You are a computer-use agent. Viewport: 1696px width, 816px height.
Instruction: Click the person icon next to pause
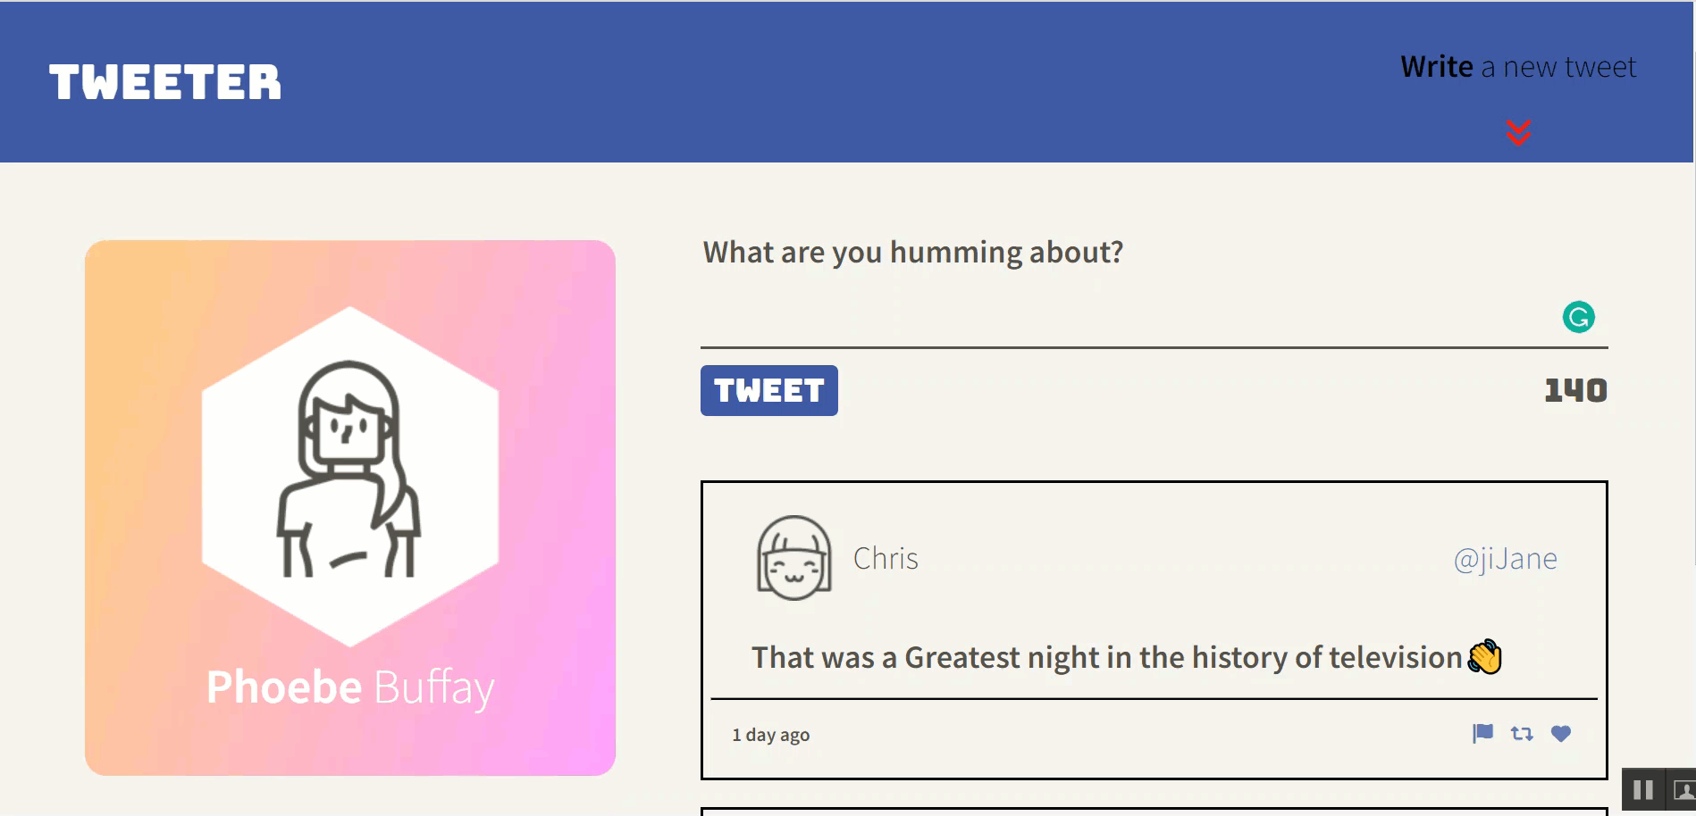click(x=1683, y=790)
